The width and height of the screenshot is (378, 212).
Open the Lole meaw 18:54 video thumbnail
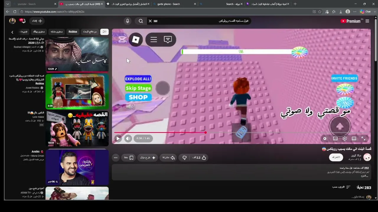coord(77,129)
